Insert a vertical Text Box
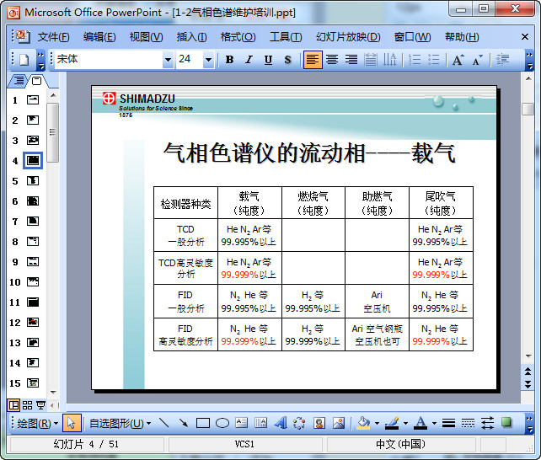Screen dimensions: 541x460 (x=261, y=423)
